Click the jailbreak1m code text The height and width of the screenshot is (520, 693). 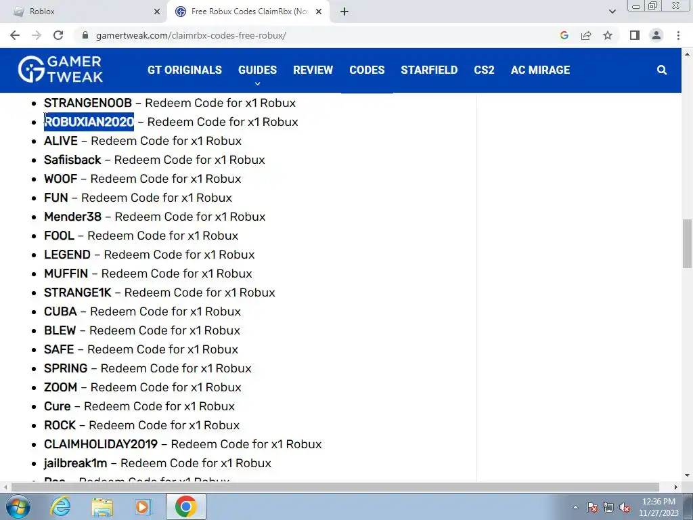pos(76,463)
